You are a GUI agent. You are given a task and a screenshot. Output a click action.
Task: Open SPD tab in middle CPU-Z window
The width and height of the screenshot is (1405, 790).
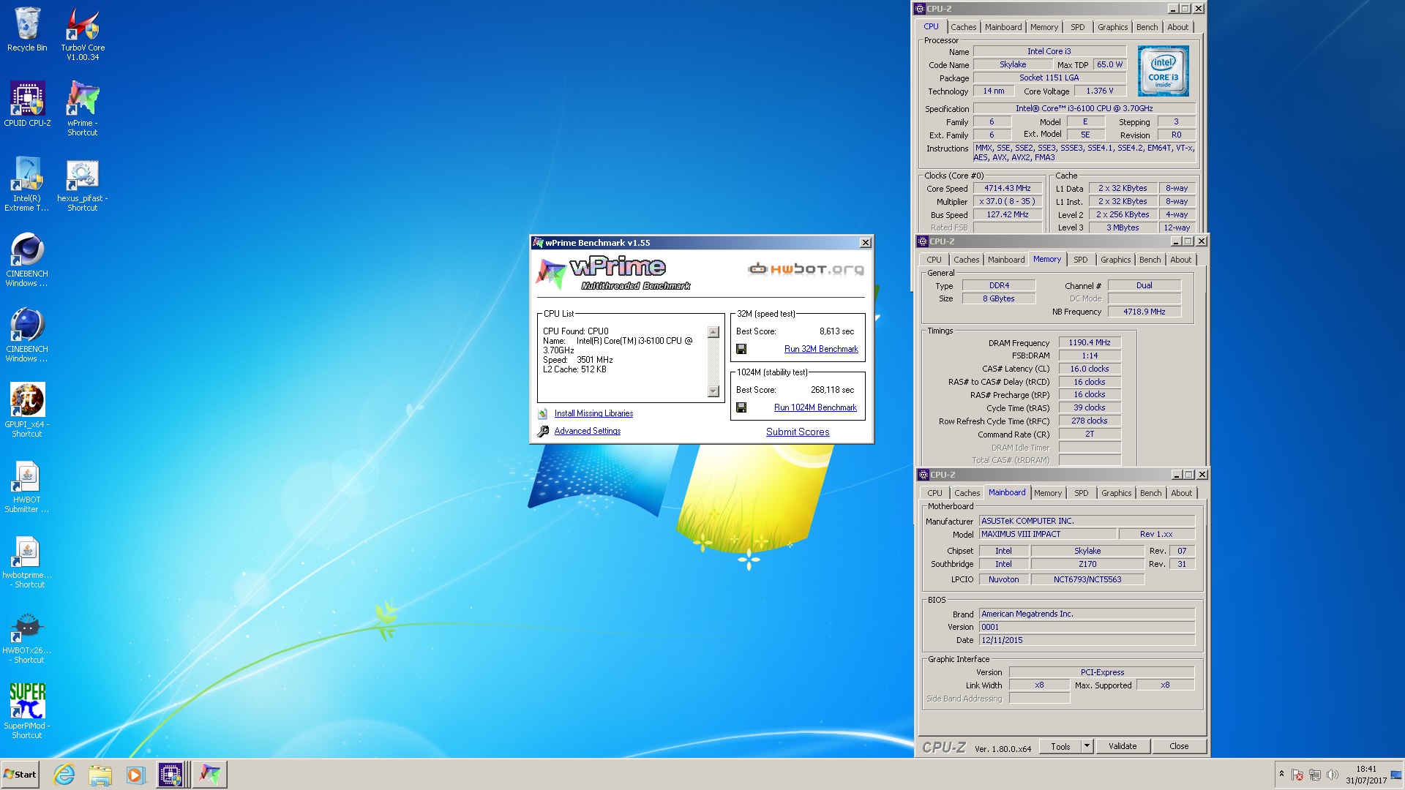(x=1080, y=260)
